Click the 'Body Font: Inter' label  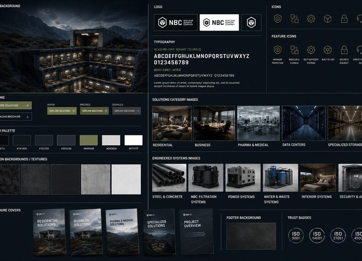click(167, 70)
